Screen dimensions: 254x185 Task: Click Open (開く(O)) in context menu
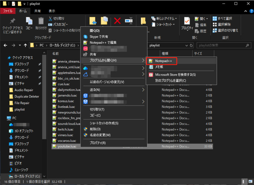tap(114, 31)
